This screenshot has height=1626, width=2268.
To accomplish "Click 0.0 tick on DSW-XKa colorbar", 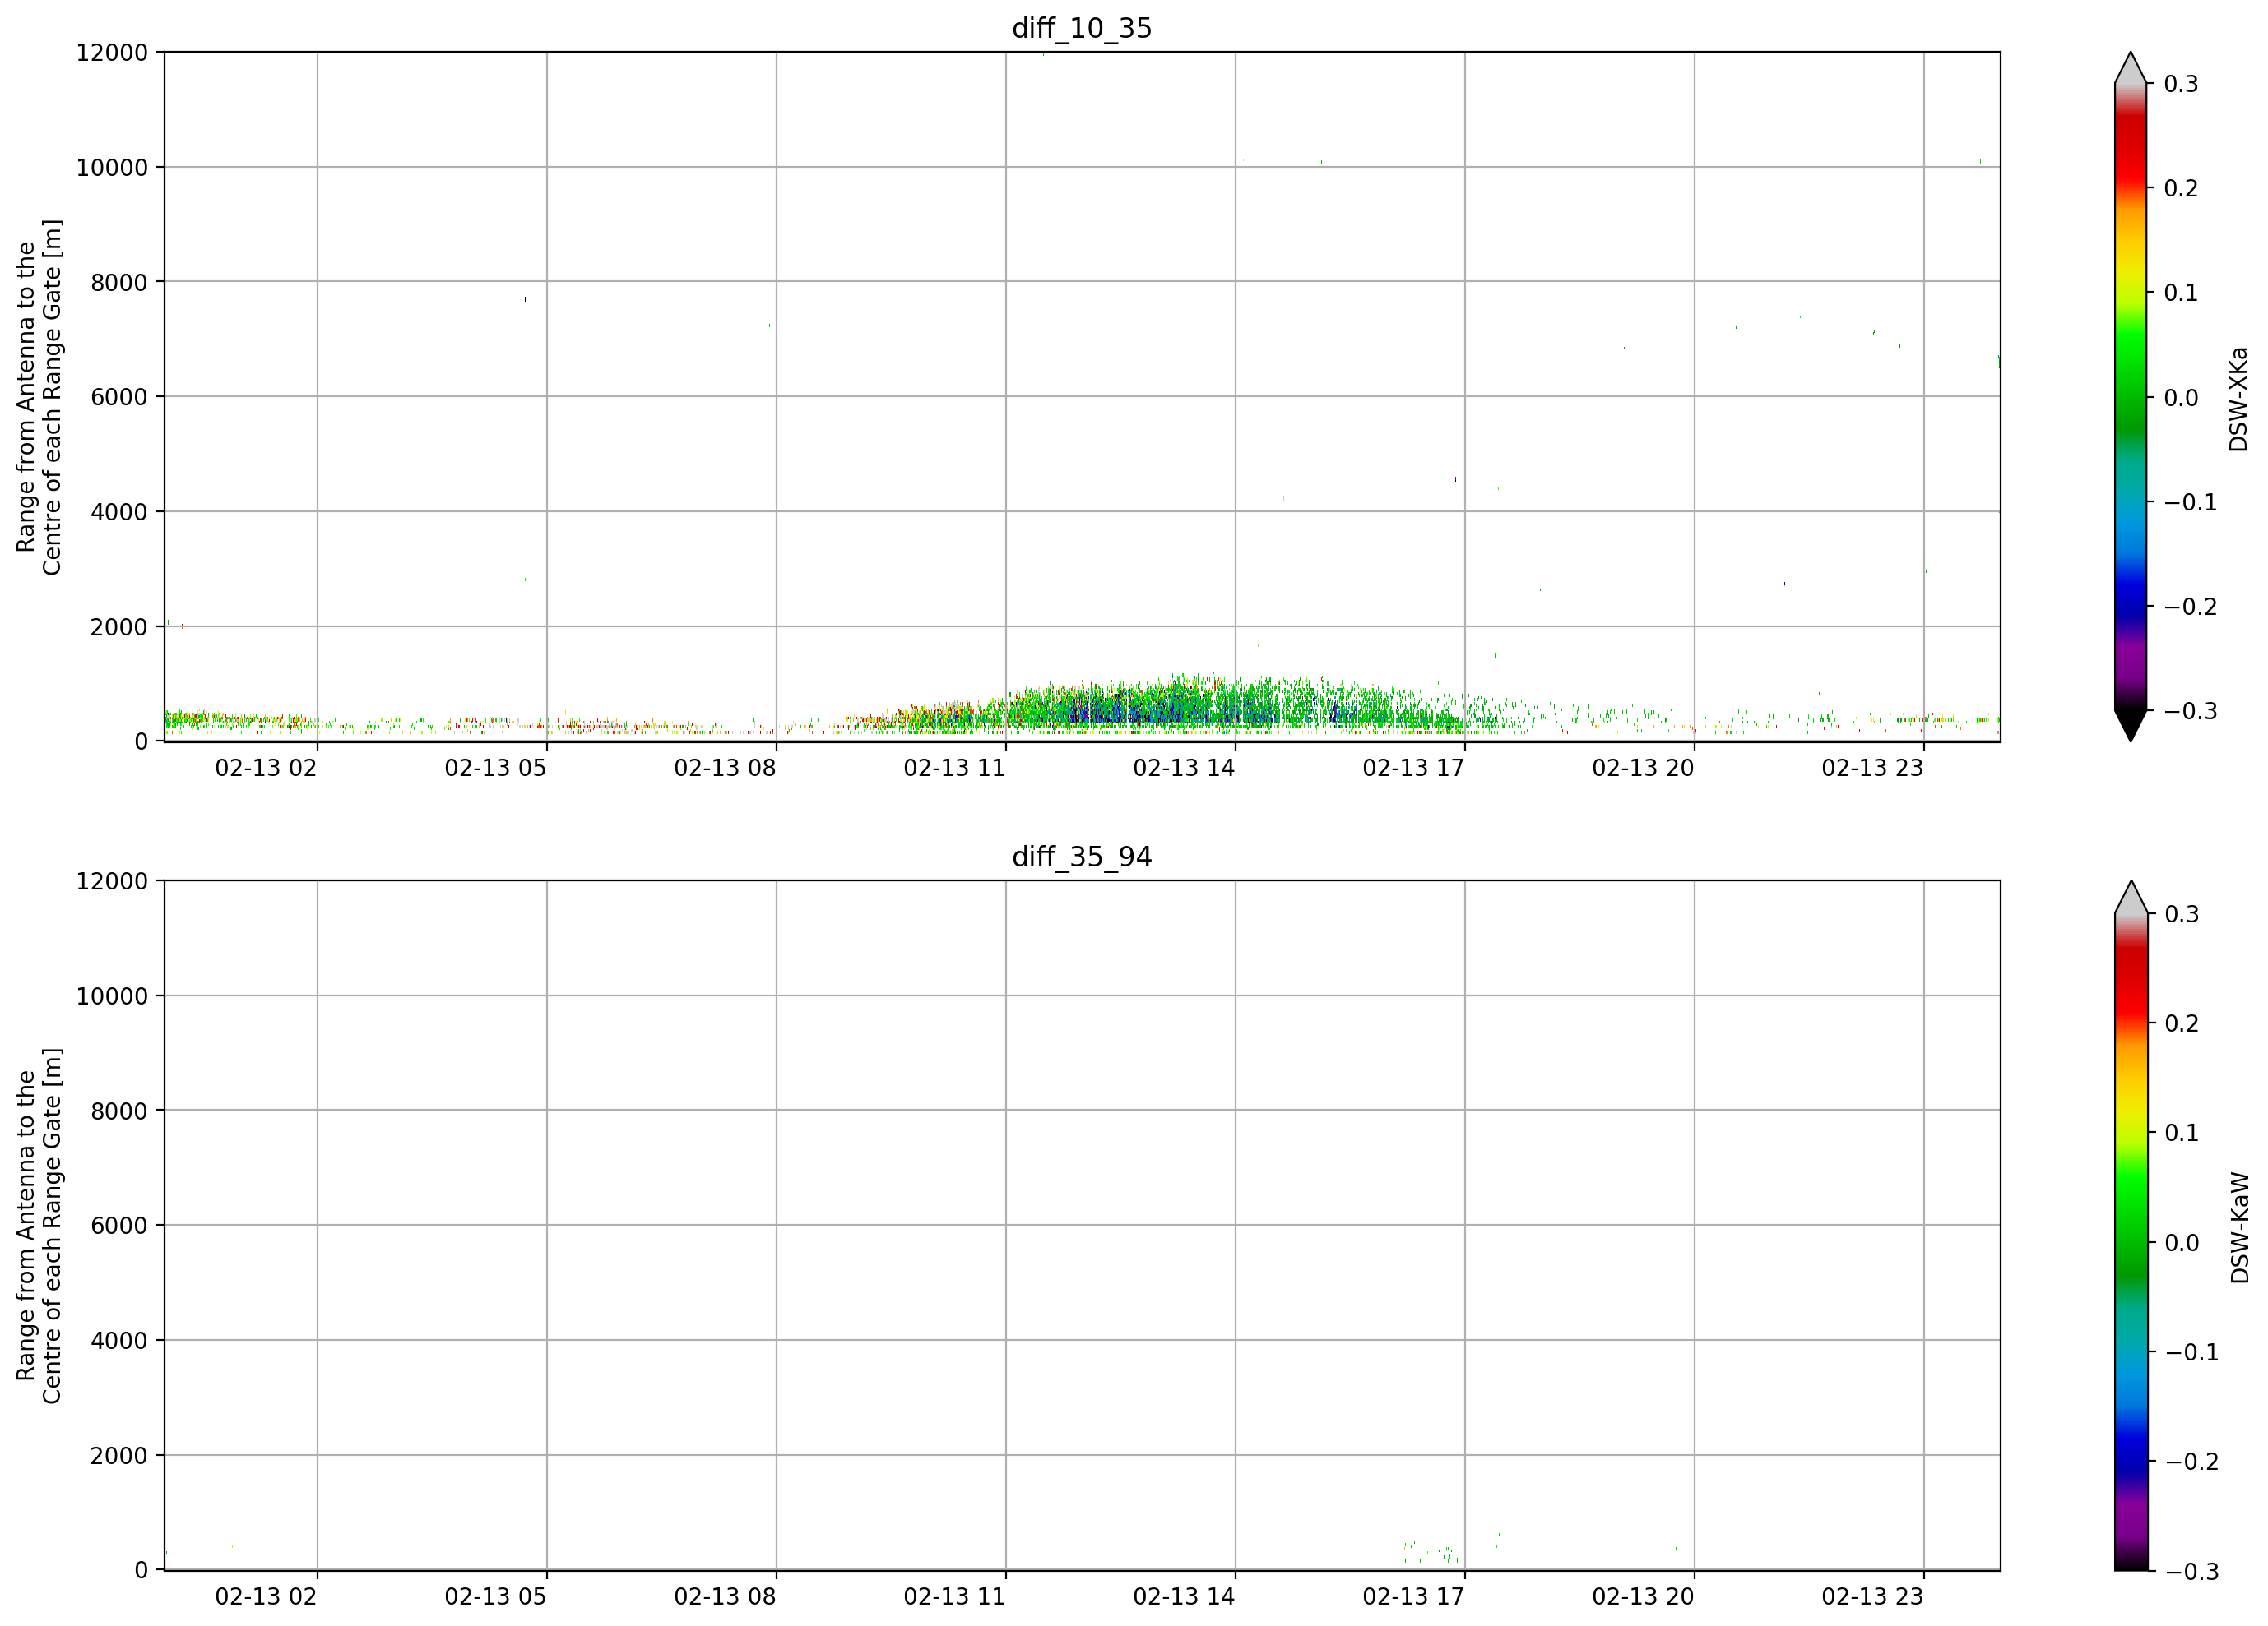I will [x=2181, y=398].
